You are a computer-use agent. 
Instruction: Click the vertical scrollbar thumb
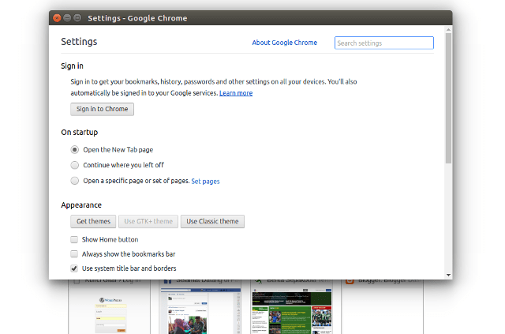coord(448,99)
